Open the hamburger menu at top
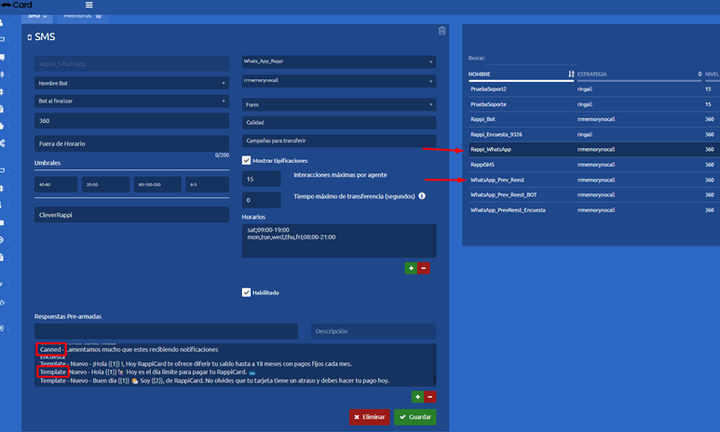720x432 pixels. coord(88,5)
